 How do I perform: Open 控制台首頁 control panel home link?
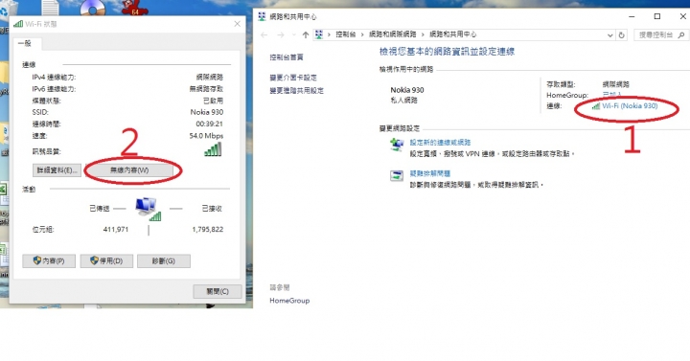287,57
